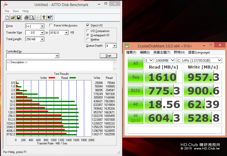This screenshot has height=156, width=227.
Task: Click the New file toolbar icon
Action: 7,17
